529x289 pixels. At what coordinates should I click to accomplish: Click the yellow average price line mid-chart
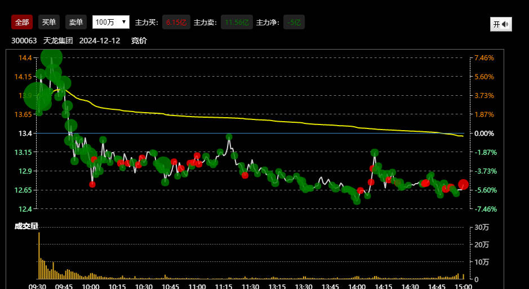[x=254, y=119]
